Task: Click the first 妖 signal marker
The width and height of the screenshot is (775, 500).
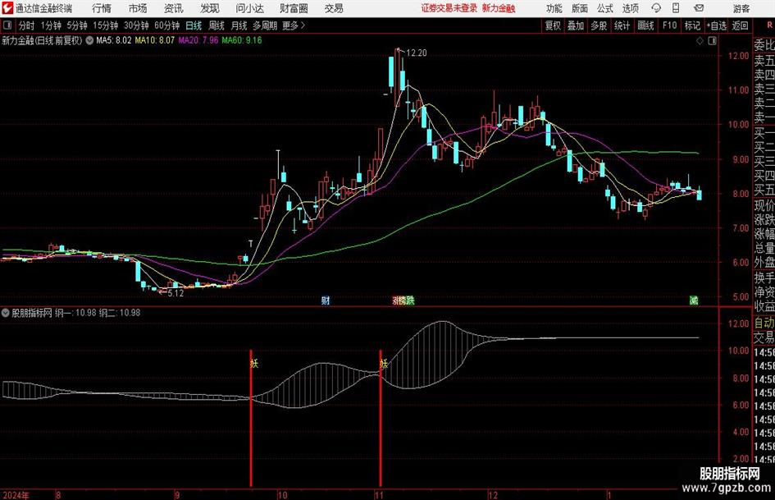Action: 254,364
